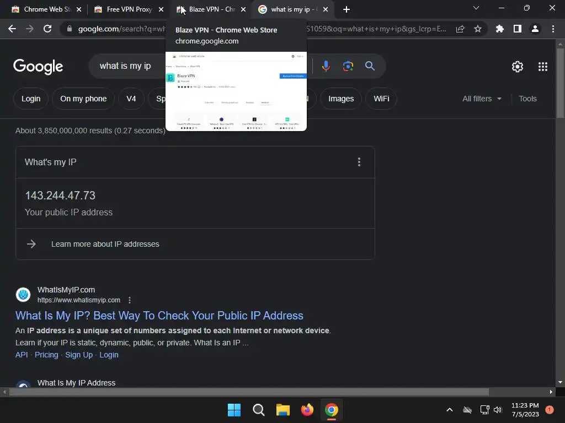565x423 pixels.
Task: Open the network status tray icon
Action: pyautogui.click(x=484, y=410)
